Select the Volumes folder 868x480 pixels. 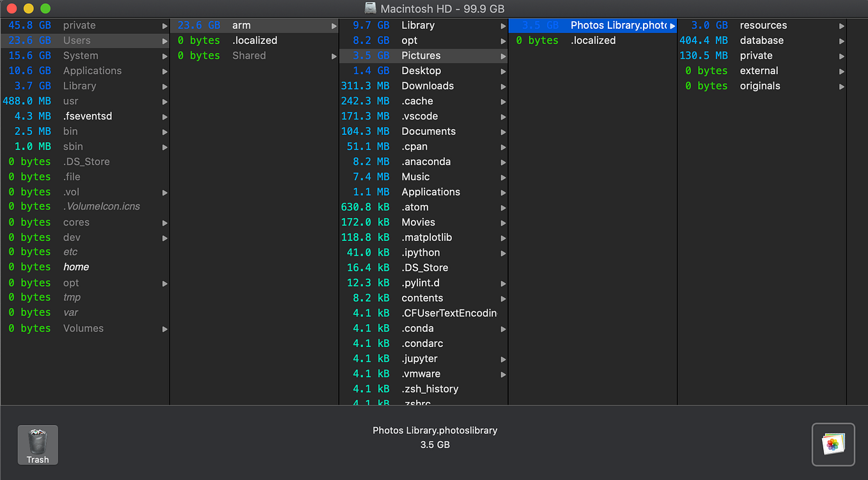tap(85, 329)
